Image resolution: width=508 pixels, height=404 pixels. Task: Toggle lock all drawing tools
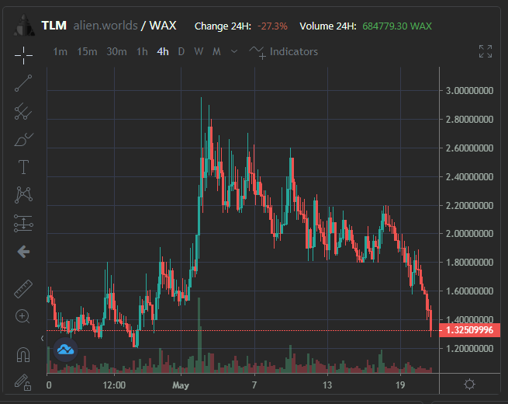22,382
